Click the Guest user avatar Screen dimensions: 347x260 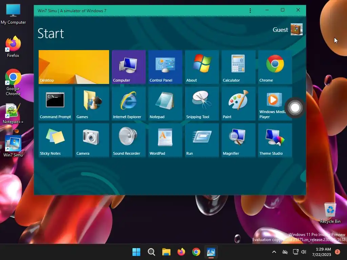[x=297, y=29]
